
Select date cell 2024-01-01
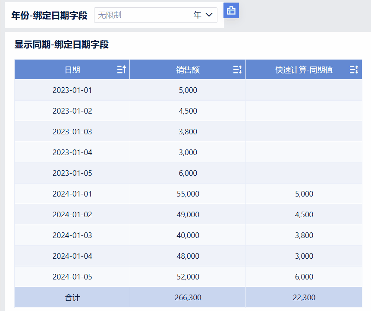(72, 194)
